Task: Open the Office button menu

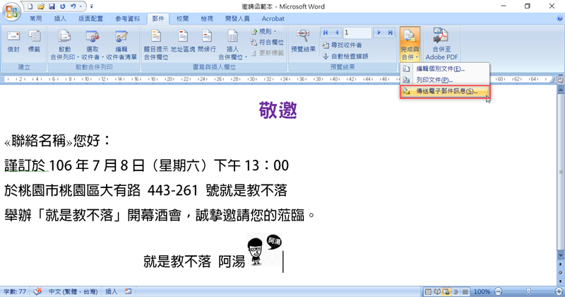Action: 11,11
